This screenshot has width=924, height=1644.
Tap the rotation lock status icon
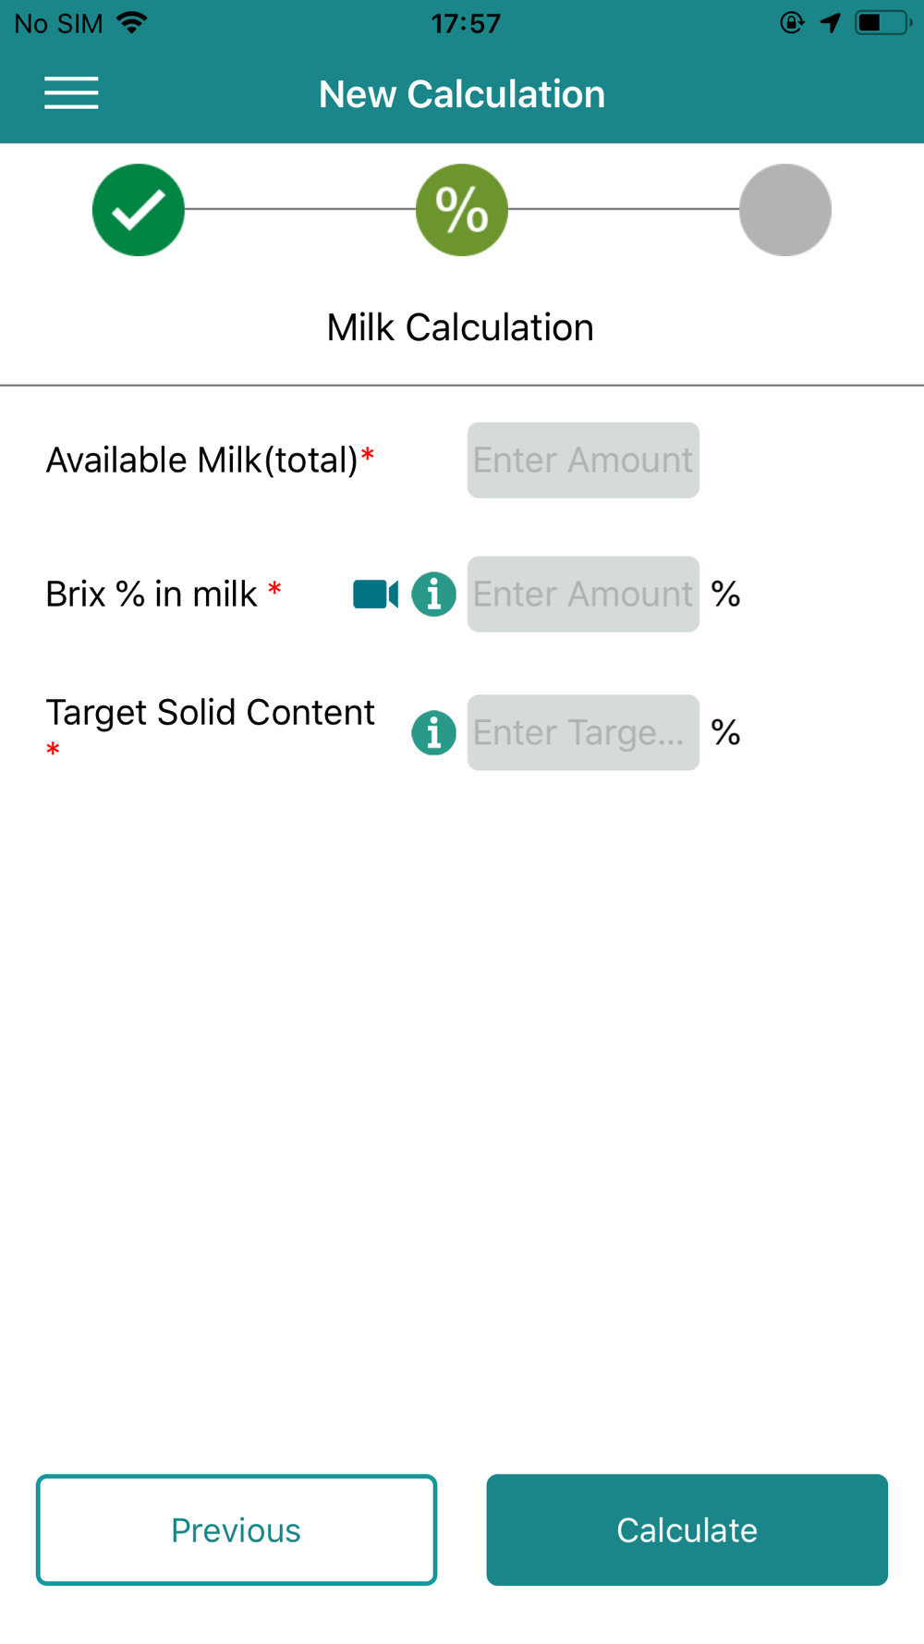pos(792,23)
